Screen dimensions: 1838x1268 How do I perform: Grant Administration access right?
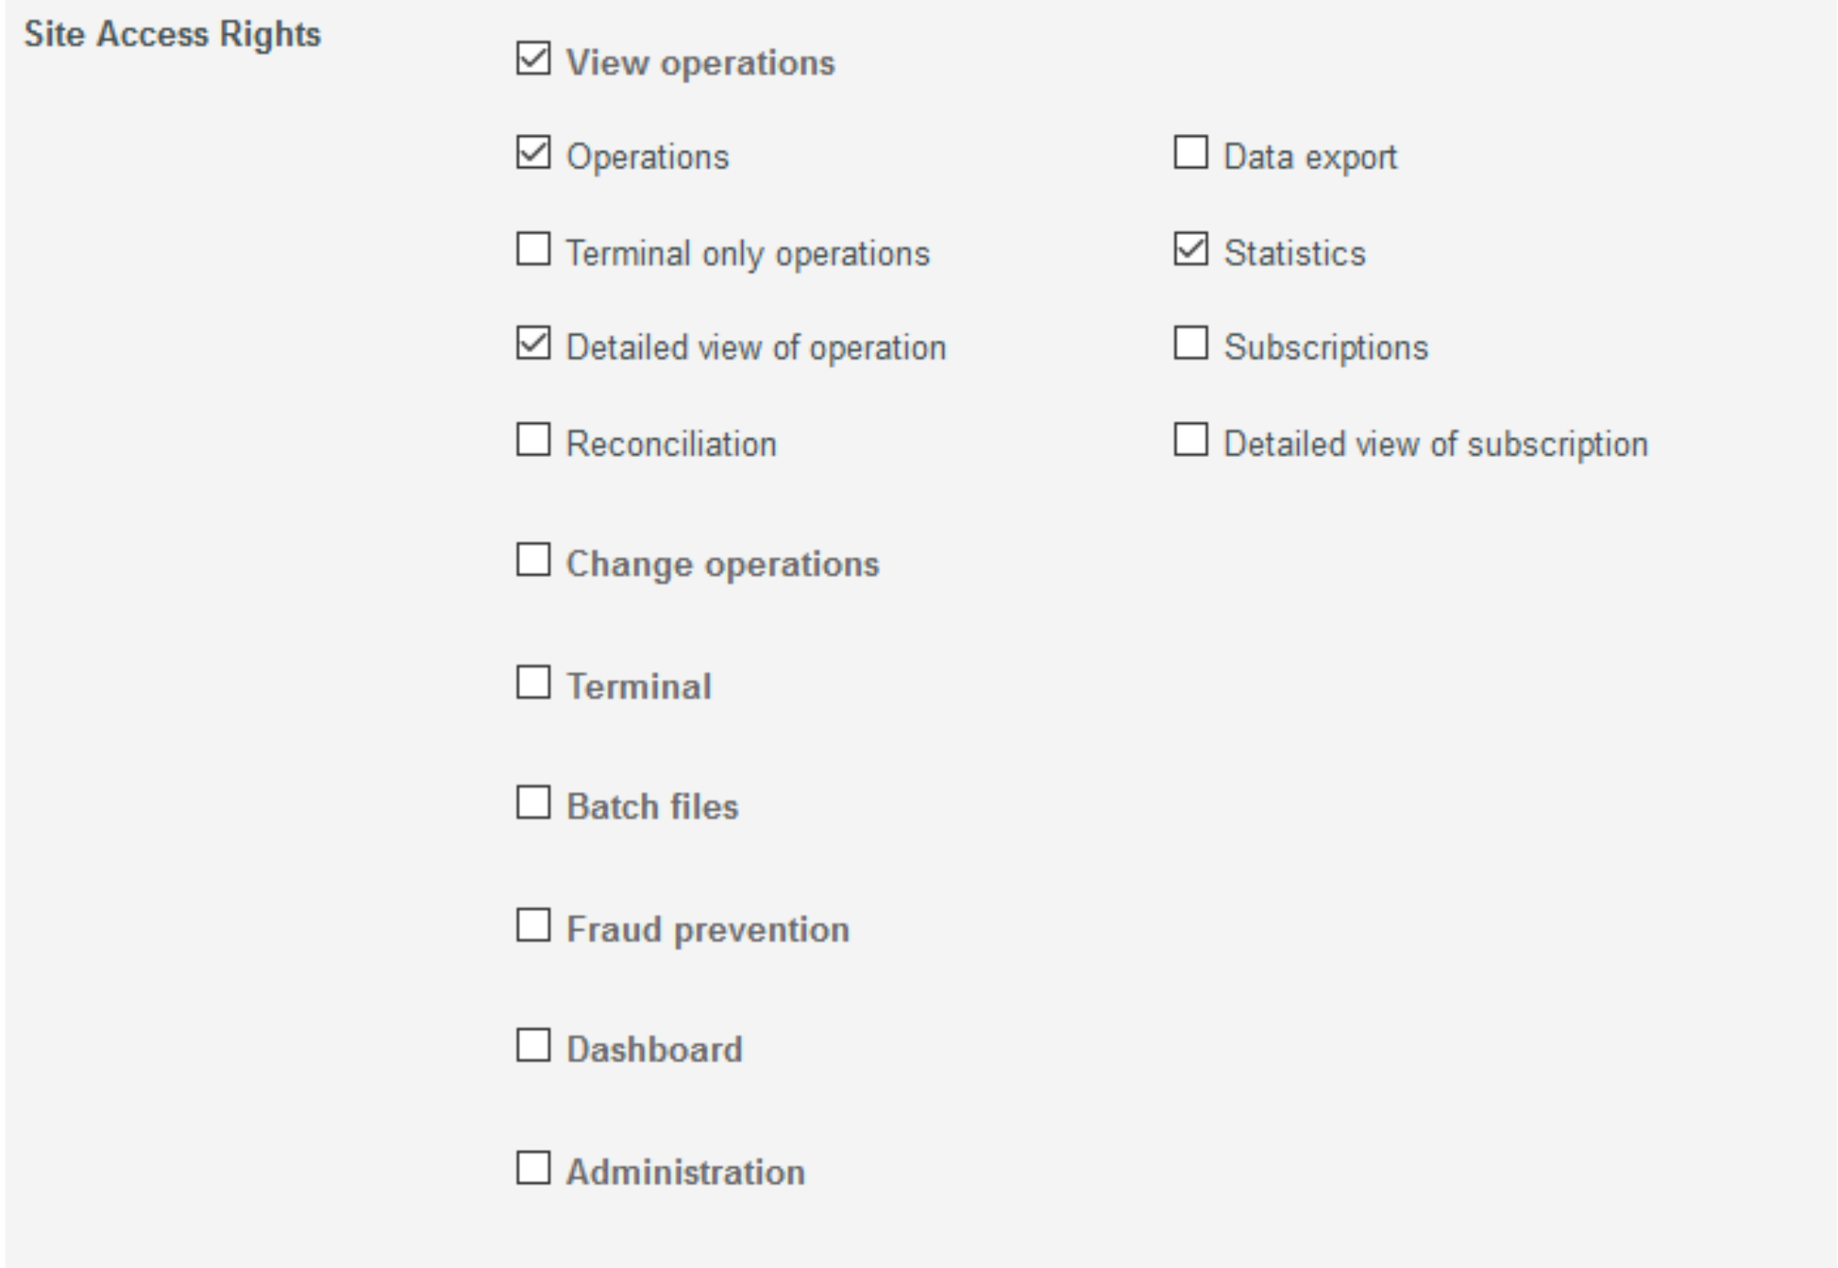point(533,1170)
